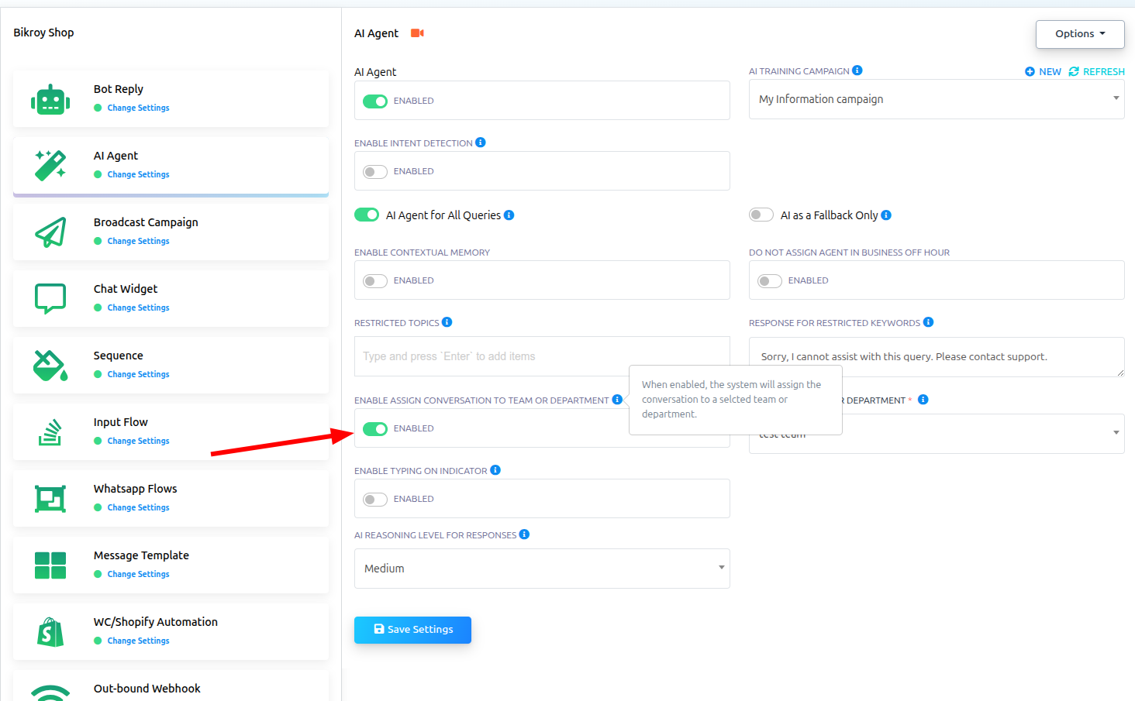The height and width of the screenshot is (701, 1135).
Task: Click the AI Agent magic wand icon
Action: pos(50,166)
